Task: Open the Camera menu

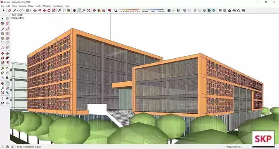Action: click(x=23, y=6)
